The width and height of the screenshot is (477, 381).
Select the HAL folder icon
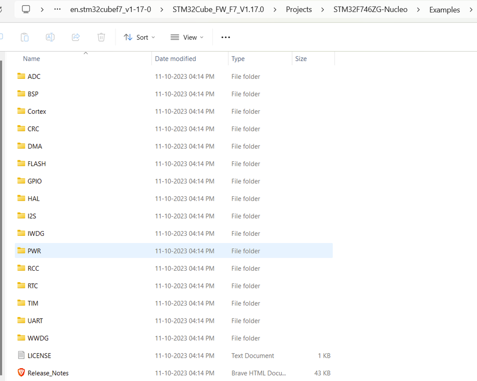[x=21, y=198]
